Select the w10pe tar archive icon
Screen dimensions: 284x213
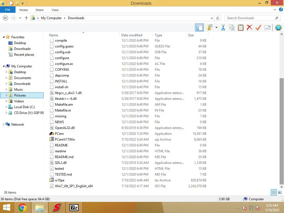click(52, 180)
